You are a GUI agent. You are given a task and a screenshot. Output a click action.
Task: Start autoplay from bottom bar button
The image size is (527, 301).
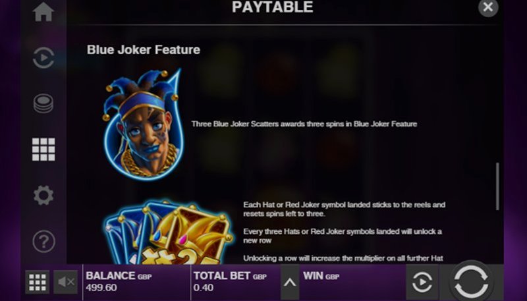click(422, 282)
